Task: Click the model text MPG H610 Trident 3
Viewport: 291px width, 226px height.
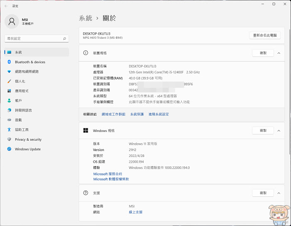Action: tap(103, 38)
